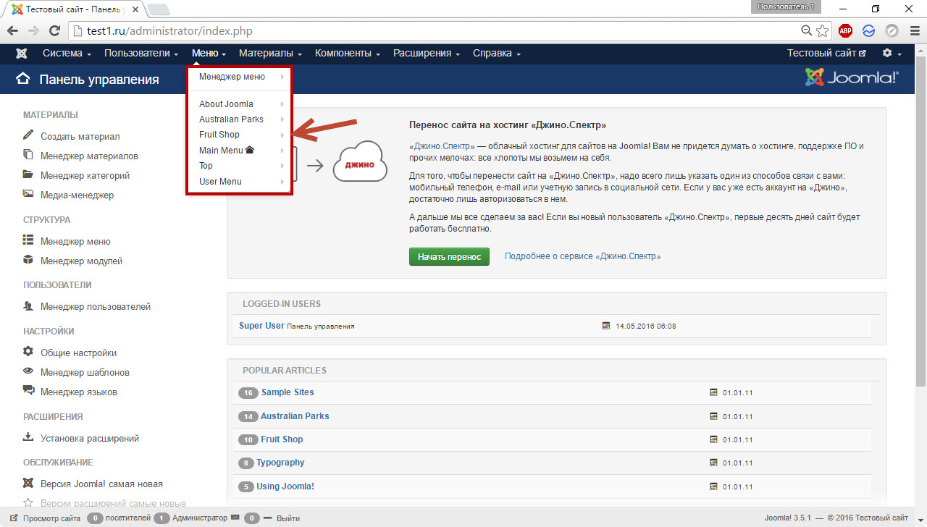927x527 pixels.
Task: Click the AdBlock Plus extension icon
Action: [x=845, y=31]
